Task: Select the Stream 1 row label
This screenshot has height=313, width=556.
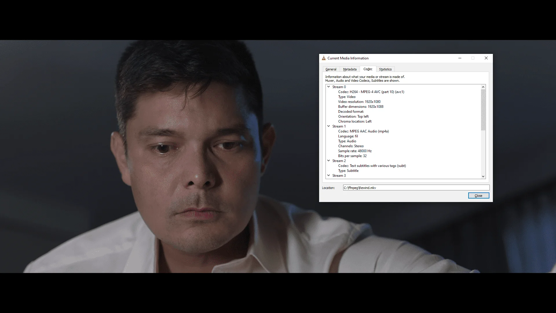Action: pyautogui.click(x=339, y=126)
